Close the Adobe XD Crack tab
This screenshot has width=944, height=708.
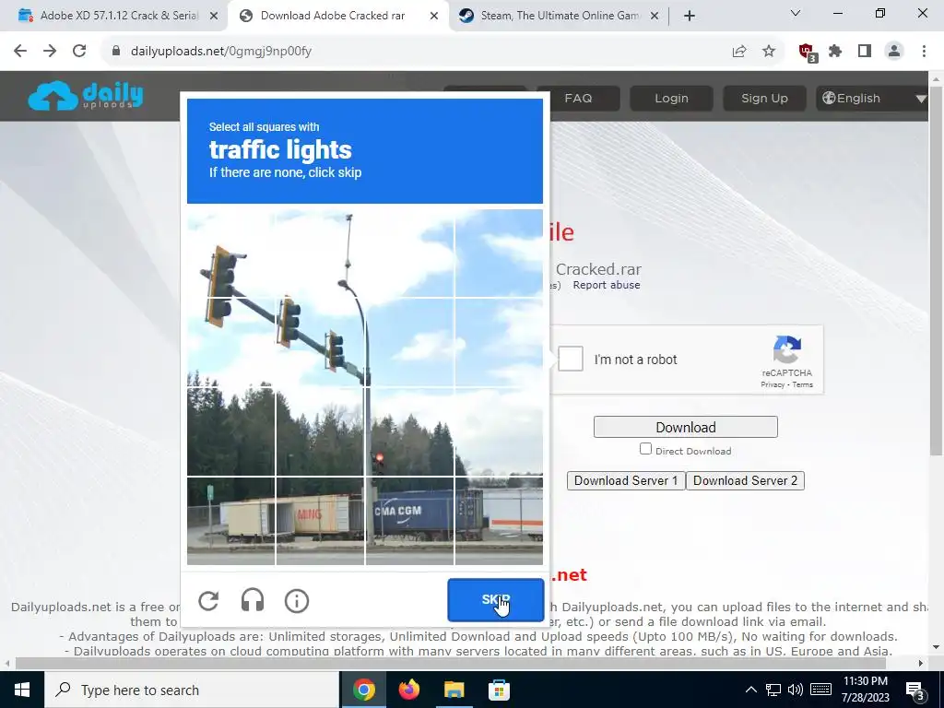pos(213,17)
